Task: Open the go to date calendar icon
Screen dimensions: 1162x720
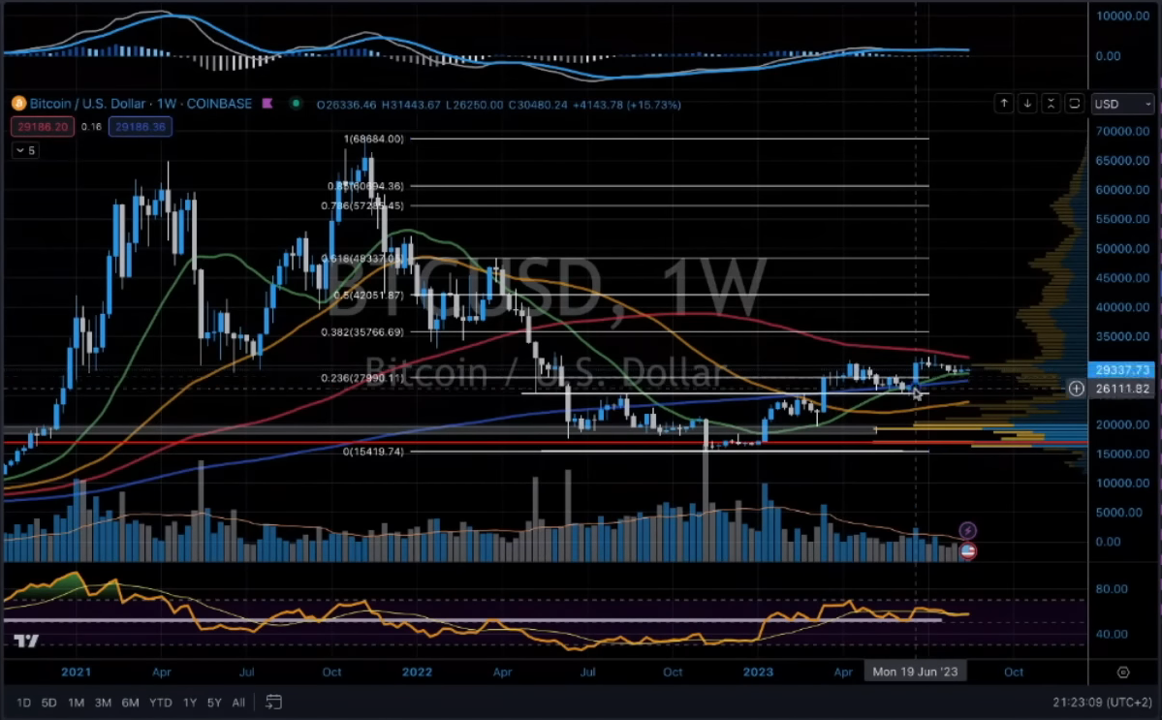Action: coord(274,702)
